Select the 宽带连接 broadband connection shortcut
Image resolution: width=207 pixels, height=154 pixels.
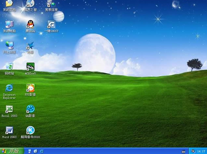coord(51,4)
